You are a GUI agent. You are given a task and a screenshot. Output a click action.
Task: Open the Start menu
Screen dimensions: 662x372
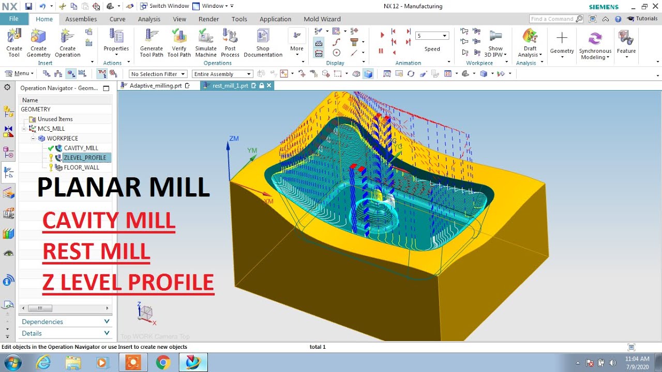(12, 363)
